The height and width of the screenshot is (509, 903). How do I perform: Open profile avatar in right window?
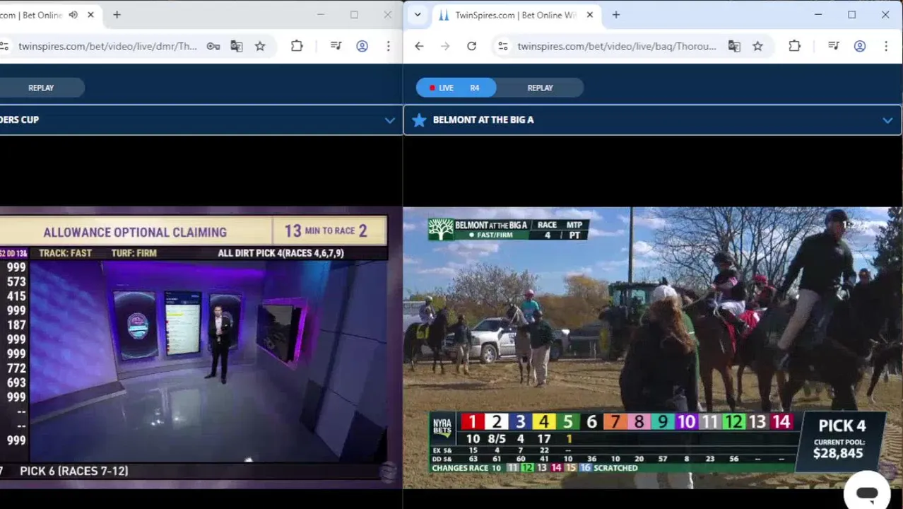point(860,47)
